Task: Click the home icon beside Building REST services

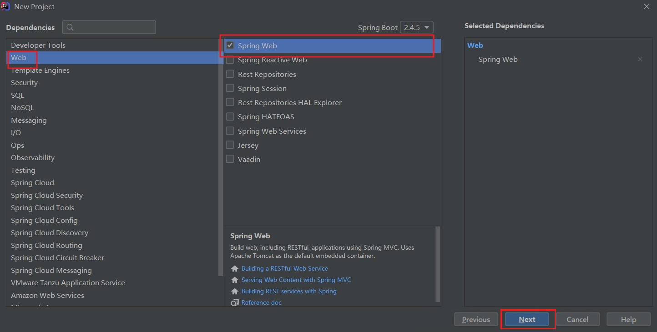Action: [x=235, y=292]
